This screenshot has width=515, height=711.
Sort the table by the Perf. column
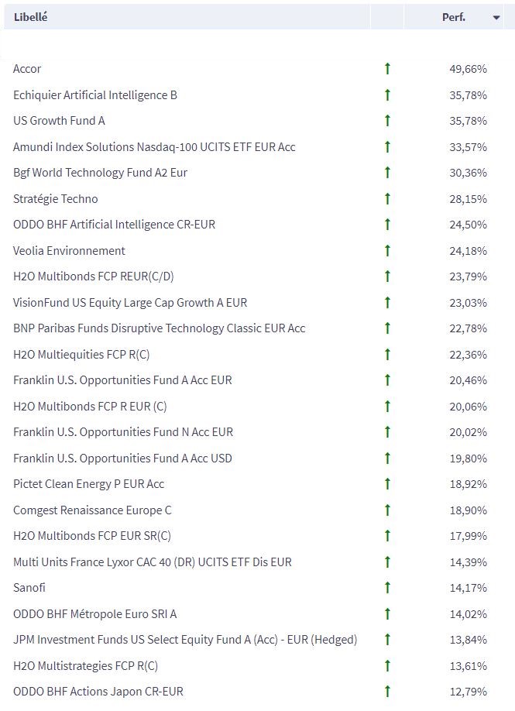click(454, 17)
